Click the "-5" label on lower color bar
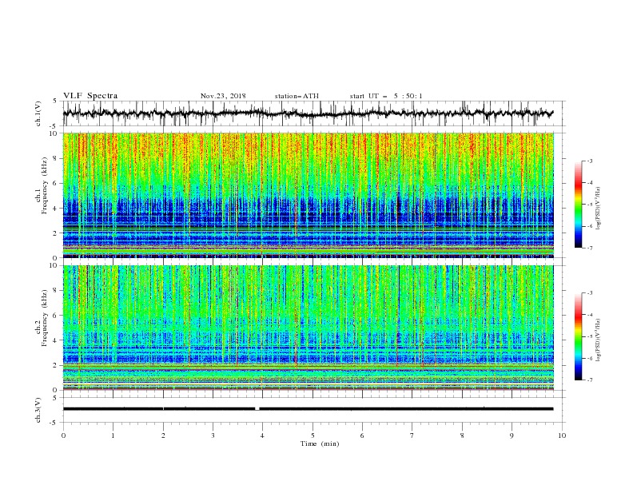The width and height of the screenshot is (633, 489). (590, 336)
